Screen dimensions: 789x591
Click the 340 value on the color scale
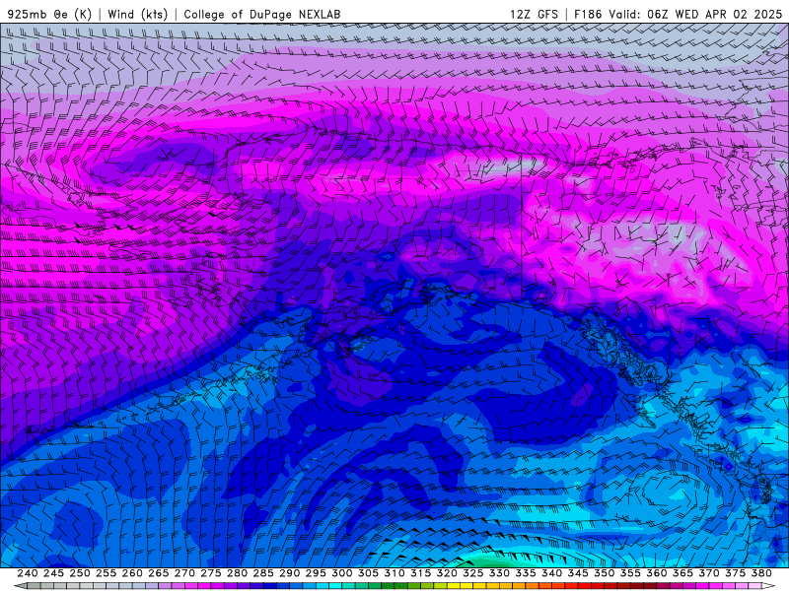coord(551,573)
